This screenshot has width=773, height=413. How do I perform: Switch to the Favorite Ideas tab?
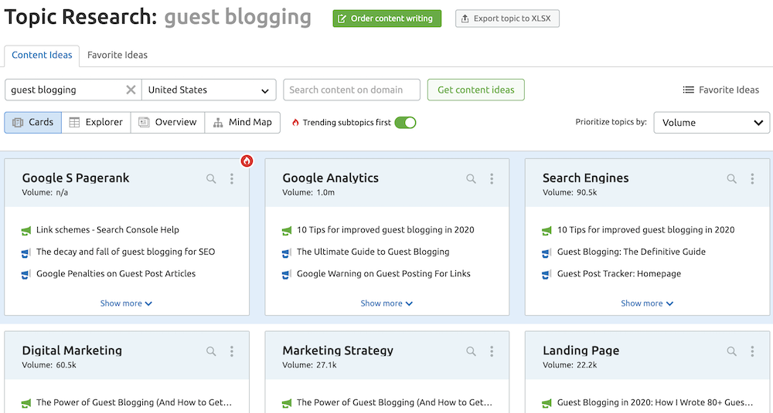(117, 55)
